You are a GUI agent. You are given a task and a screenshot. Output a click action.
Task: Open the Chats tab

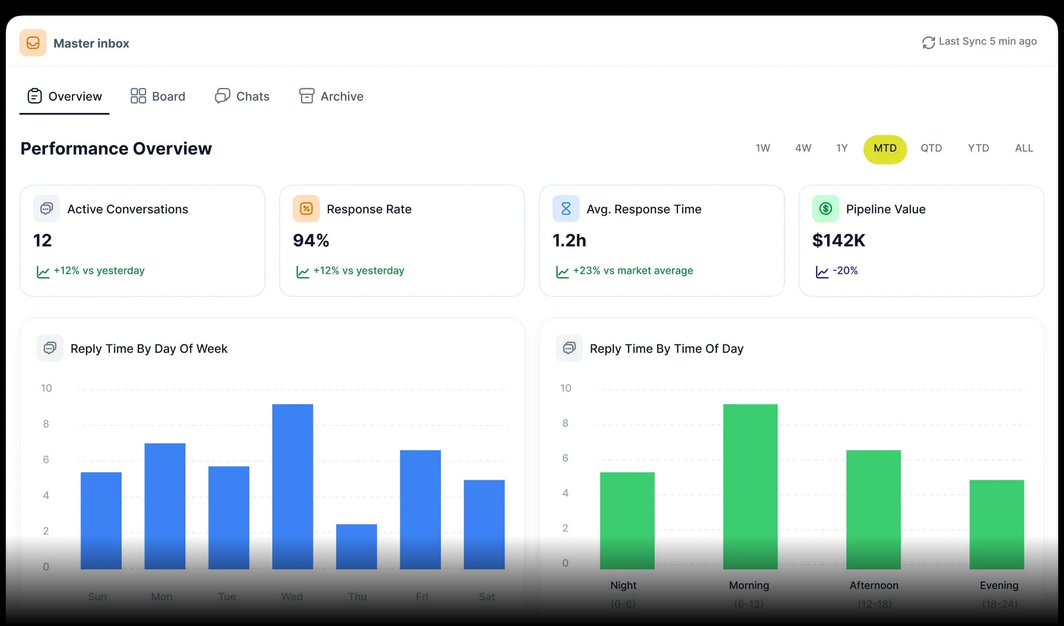coord(242,96)
